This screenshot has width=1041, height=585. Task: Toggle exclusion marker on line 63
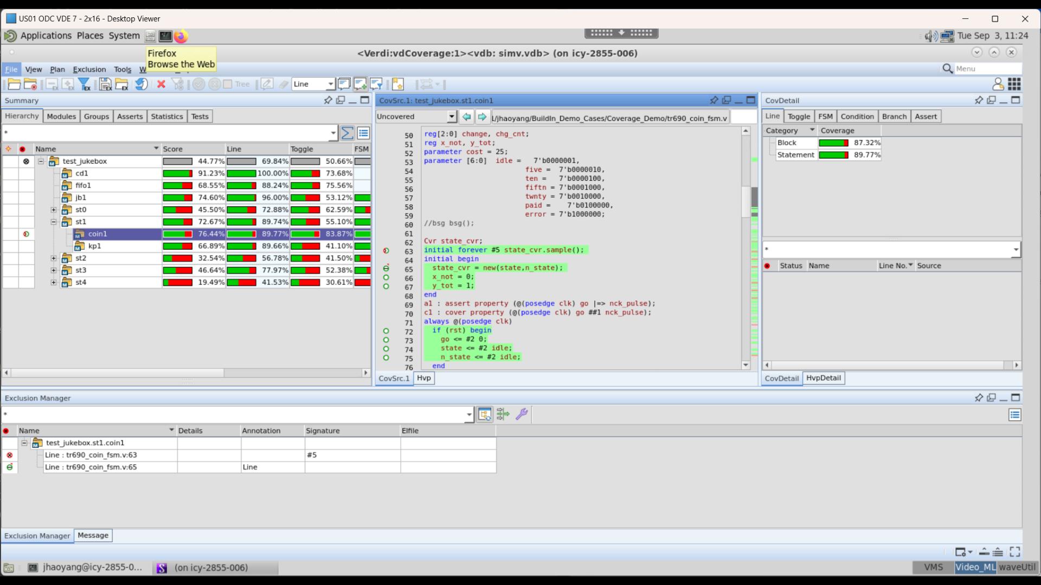click(386, 251)
